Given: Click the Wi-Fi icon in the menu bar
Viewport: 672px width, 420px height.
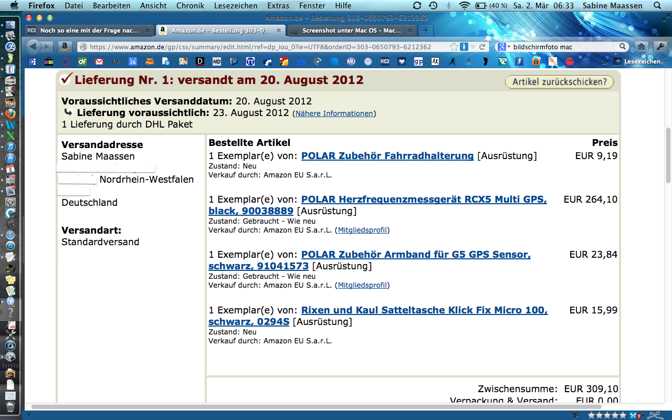Looking at the screenshot, I should point(464,6).
